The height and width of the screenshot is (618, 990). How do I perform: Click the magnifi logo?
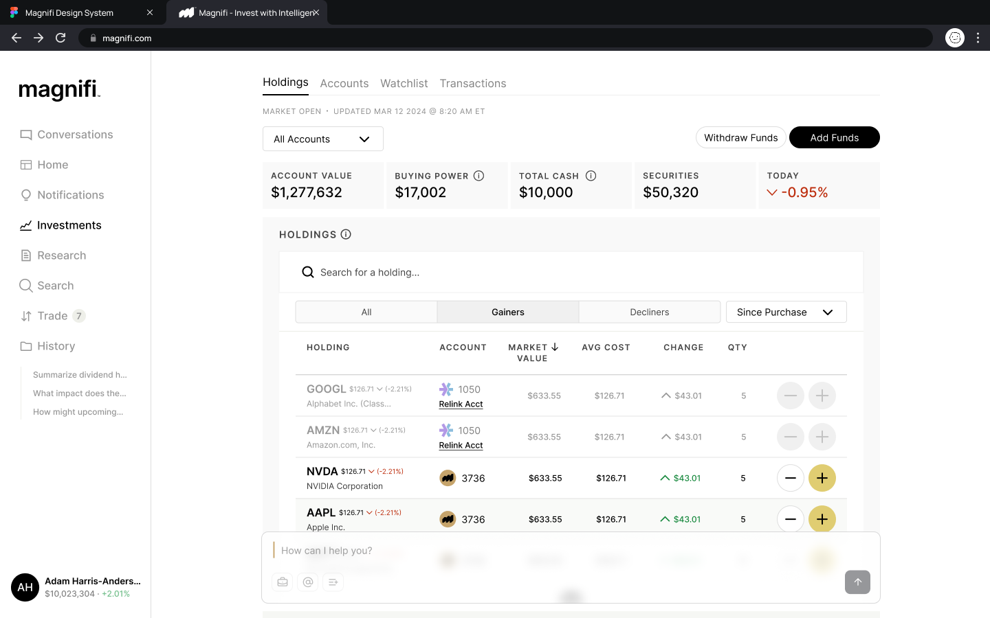point(60,90)
